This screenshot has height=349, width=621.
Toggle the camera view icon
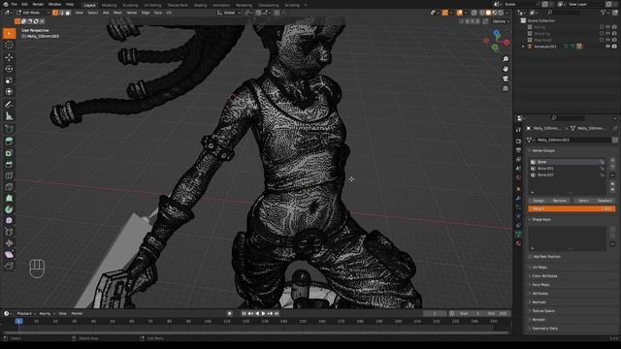point(506,79)
